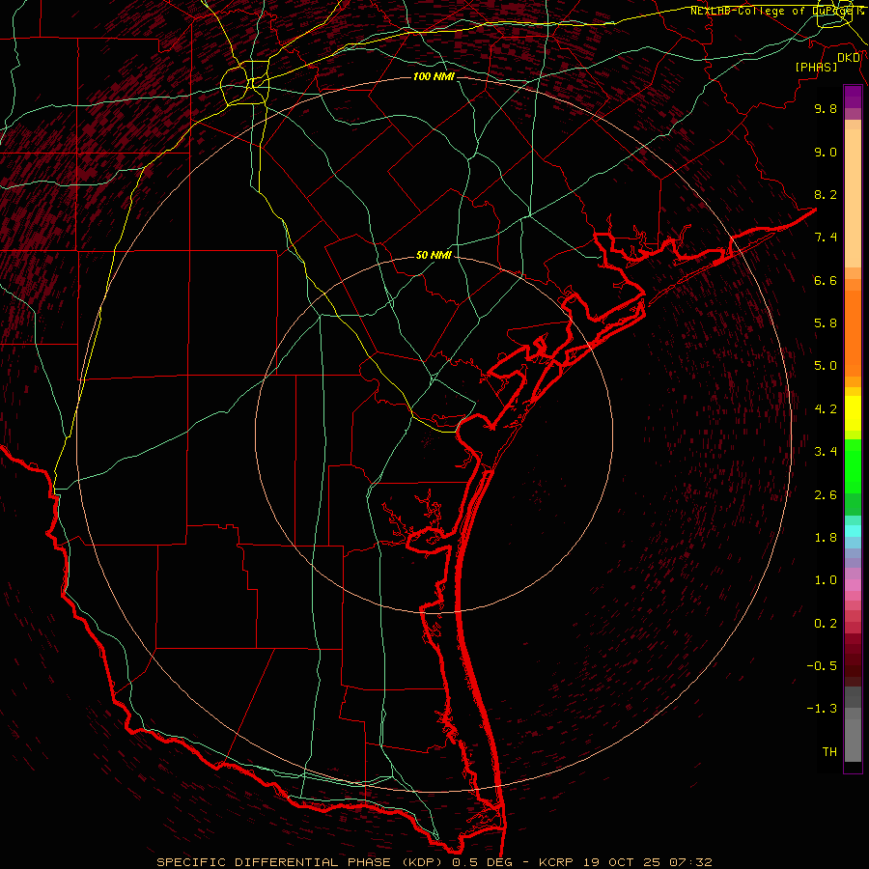Click the "DKD" label above the legend
Screen dimensions: 869x869
coord(849,58)
